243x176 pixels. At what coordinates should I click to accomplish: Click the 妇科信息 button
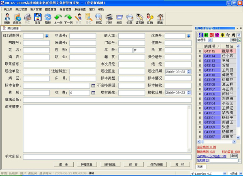[110, 165]
